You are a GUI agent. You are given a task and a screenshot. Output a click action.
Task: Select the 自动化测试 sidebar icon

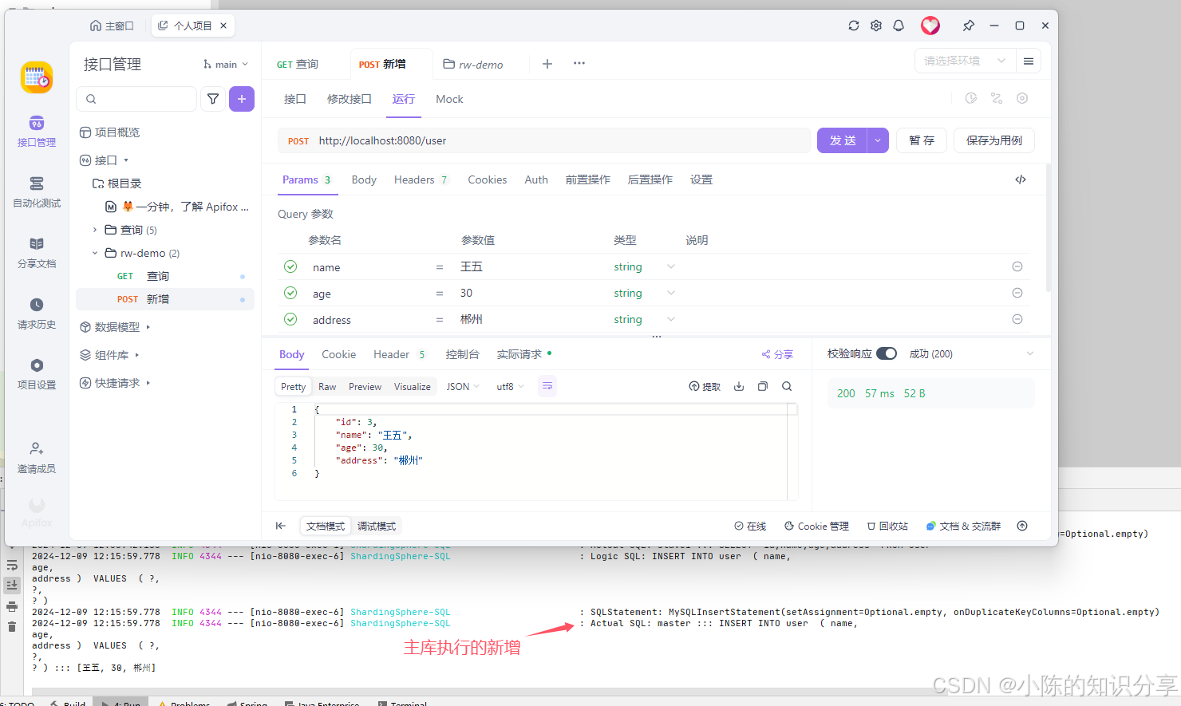coord(36,191)
